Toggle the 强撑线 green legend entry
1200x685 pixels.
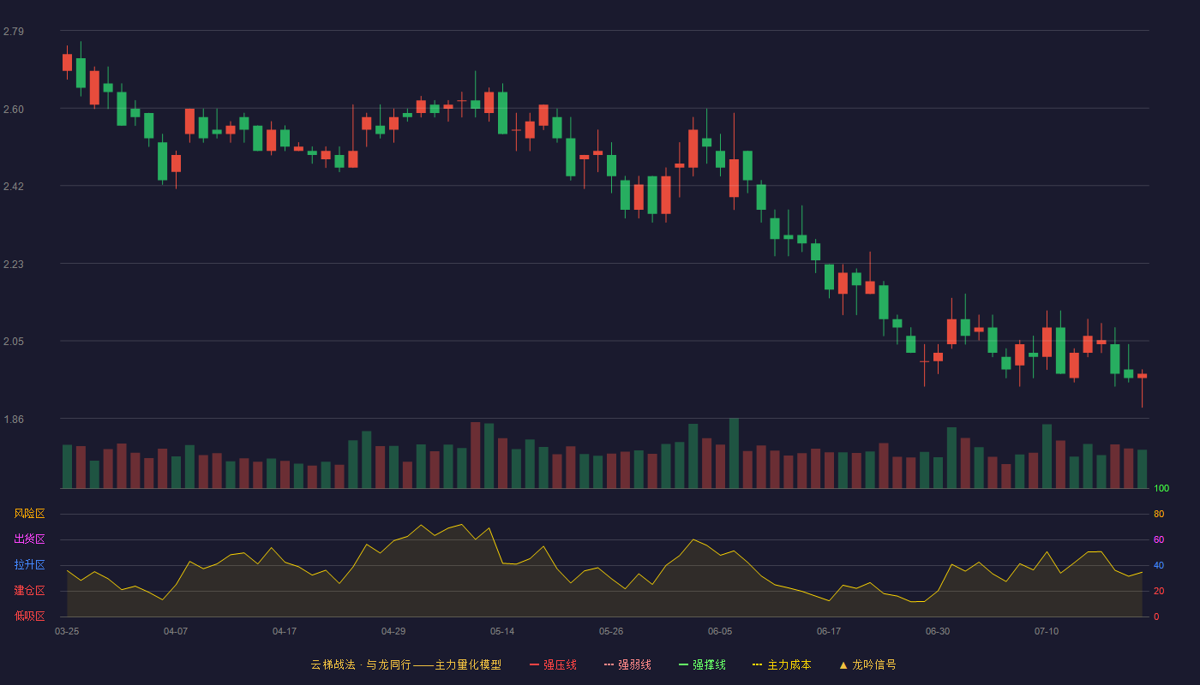click(702, 664)
